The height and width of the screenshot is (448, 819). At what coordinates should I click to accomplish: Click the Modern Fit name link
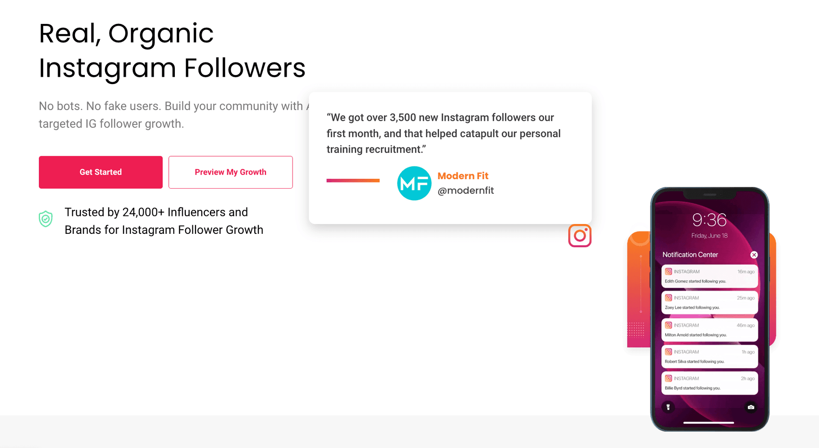tap(463, 176)
